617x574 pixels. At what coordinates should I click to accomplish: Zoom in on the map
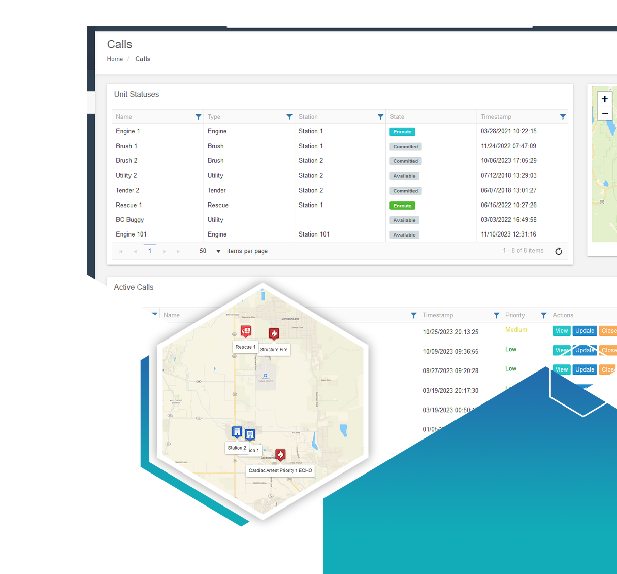click(x=604, y=98)
